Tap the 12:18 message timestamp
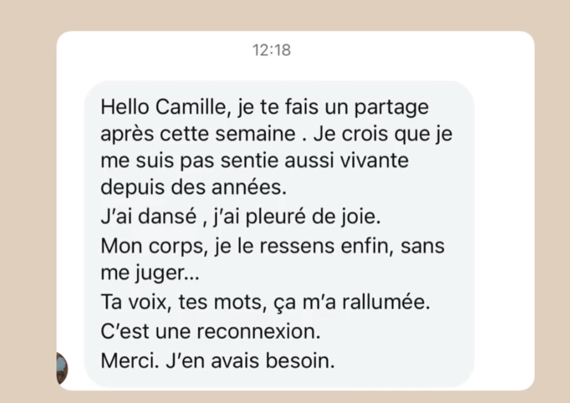 272,50
